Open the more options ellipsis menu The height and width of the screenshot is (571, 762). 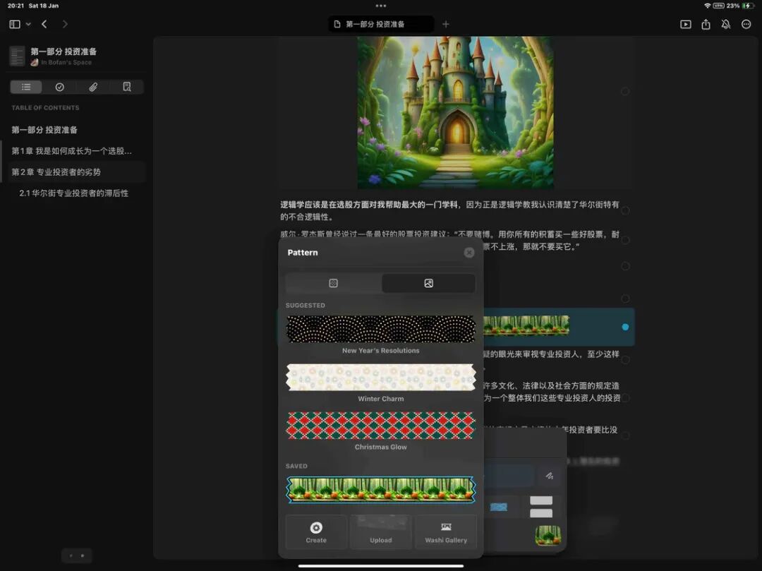[x=746, y=24]
